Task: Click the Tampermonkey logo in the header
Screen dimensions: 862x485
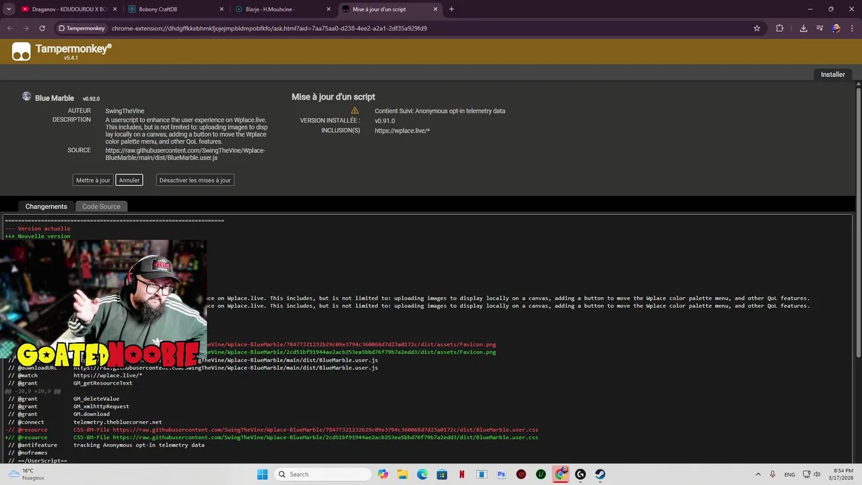Action: coord(22,51)
